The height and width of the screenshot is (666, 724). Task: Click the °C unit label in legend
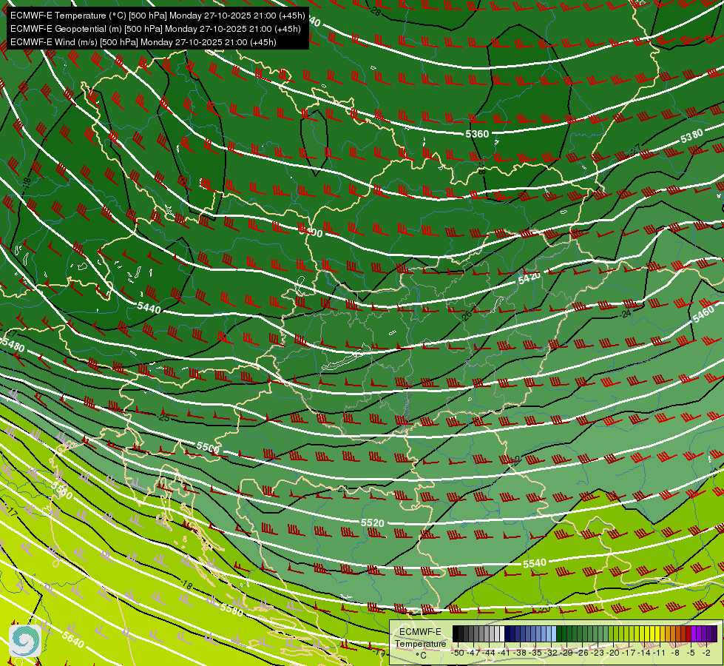[420, 656]
